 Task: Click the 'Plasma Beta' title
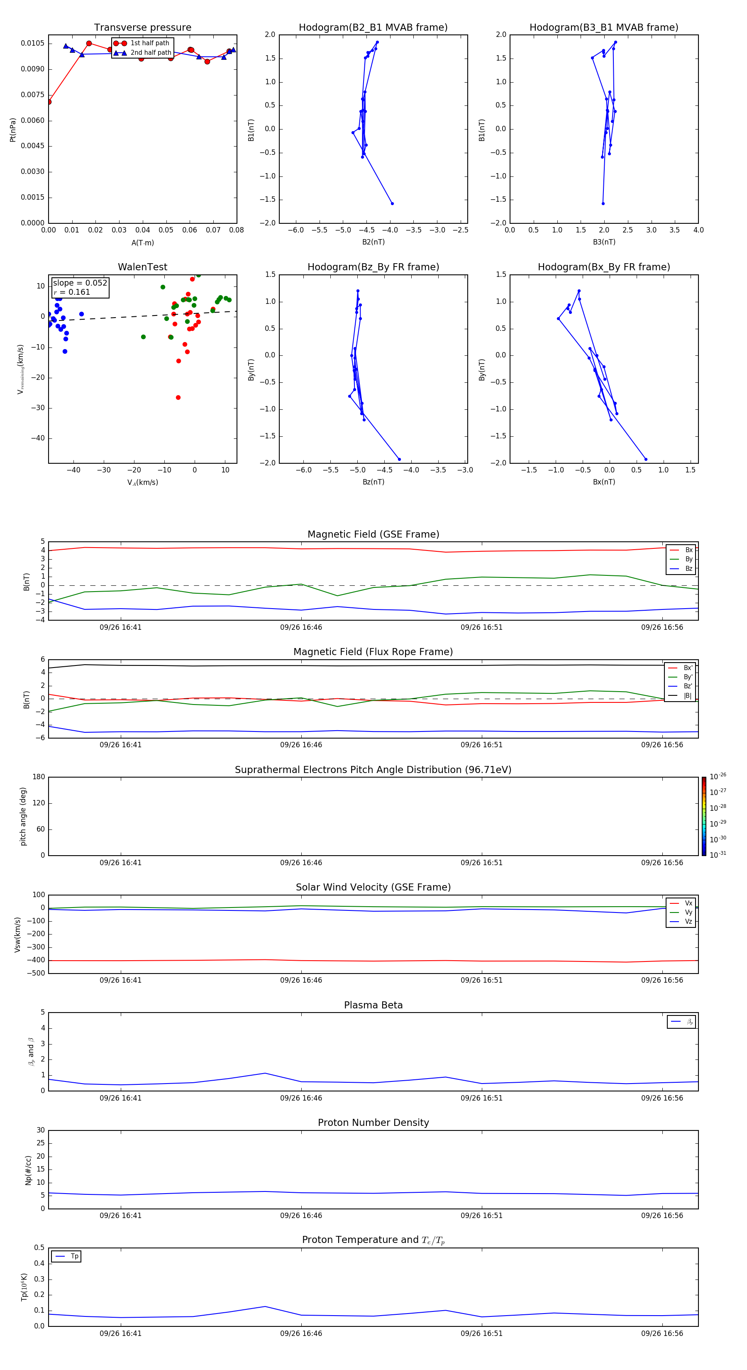coord(373,1005)
